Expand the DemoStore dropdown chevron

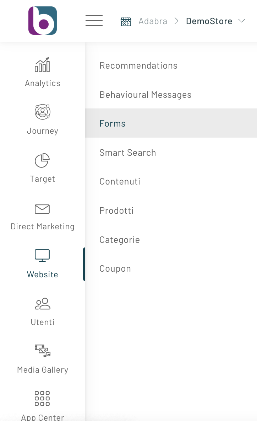click(x=242, y=21)
